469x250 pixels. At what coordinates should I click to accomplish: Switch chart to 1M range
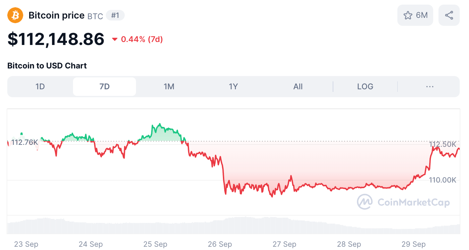click(169, 87)
